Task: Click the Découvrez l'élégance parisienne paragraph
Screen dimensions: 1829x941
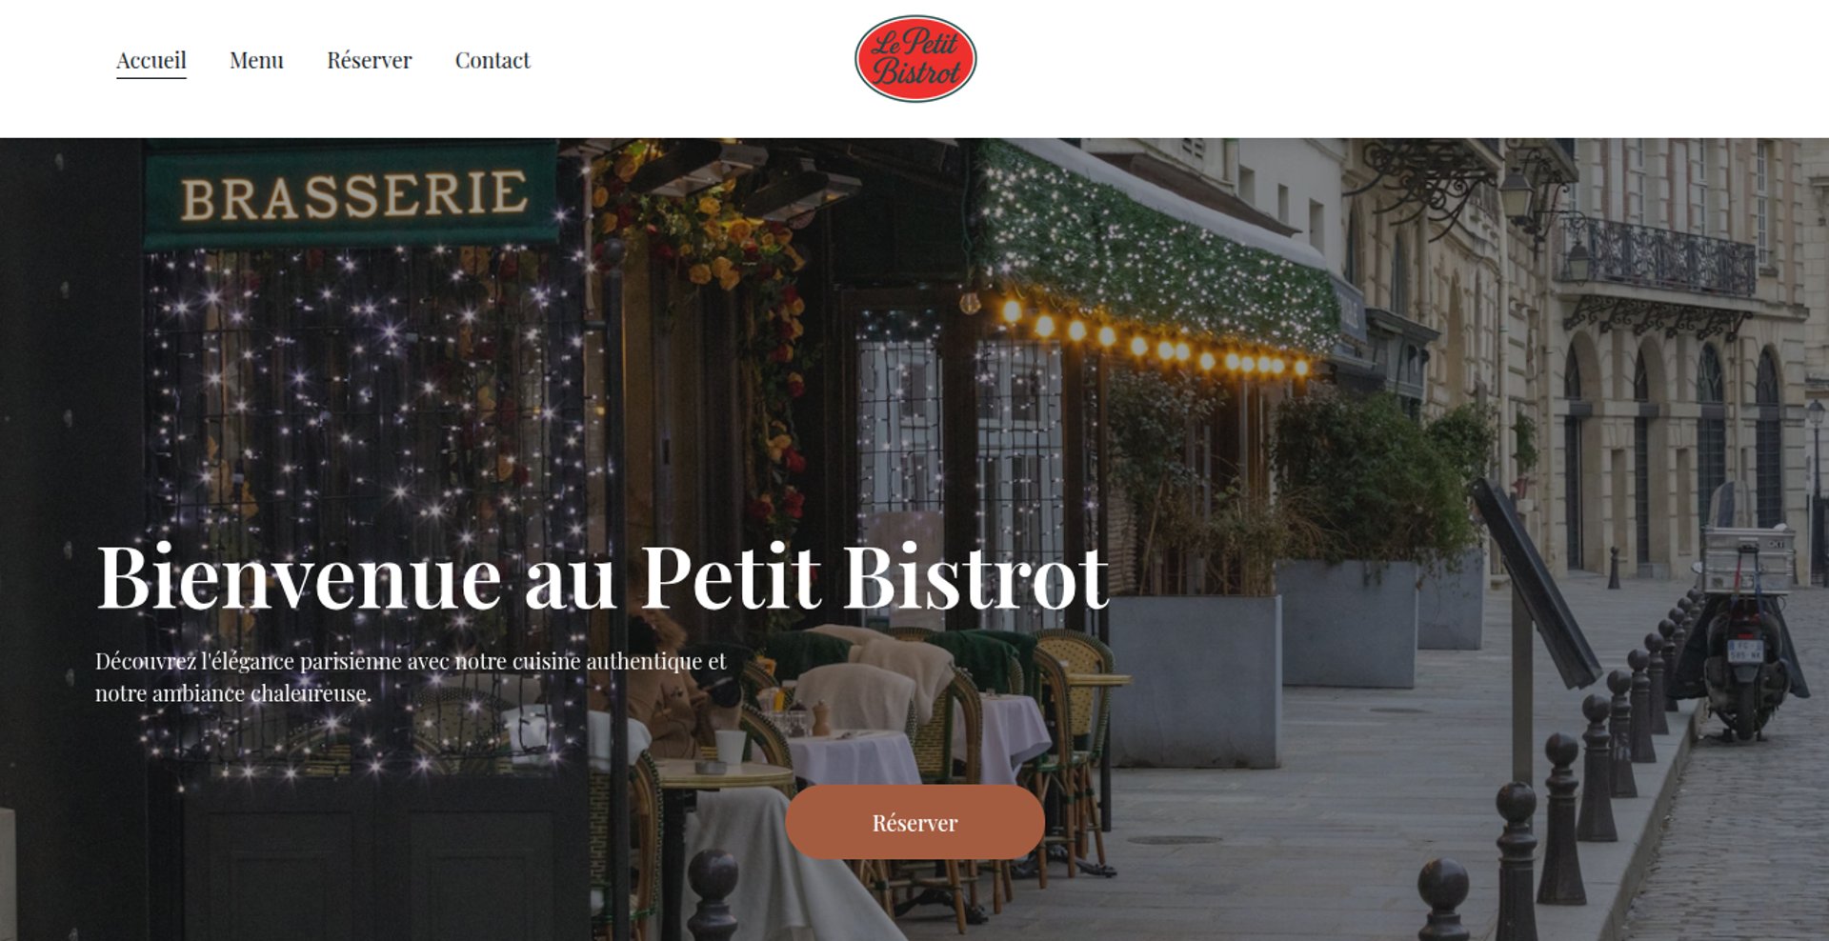Action: pyautogui.click(x=411, y=677)
